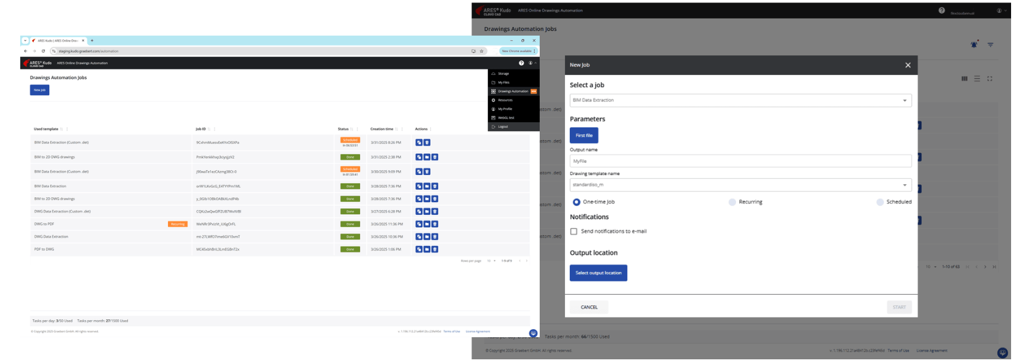The image size is (1016, 363).
Task: Open the user menu in right window header
Action: pos(1001,10)
